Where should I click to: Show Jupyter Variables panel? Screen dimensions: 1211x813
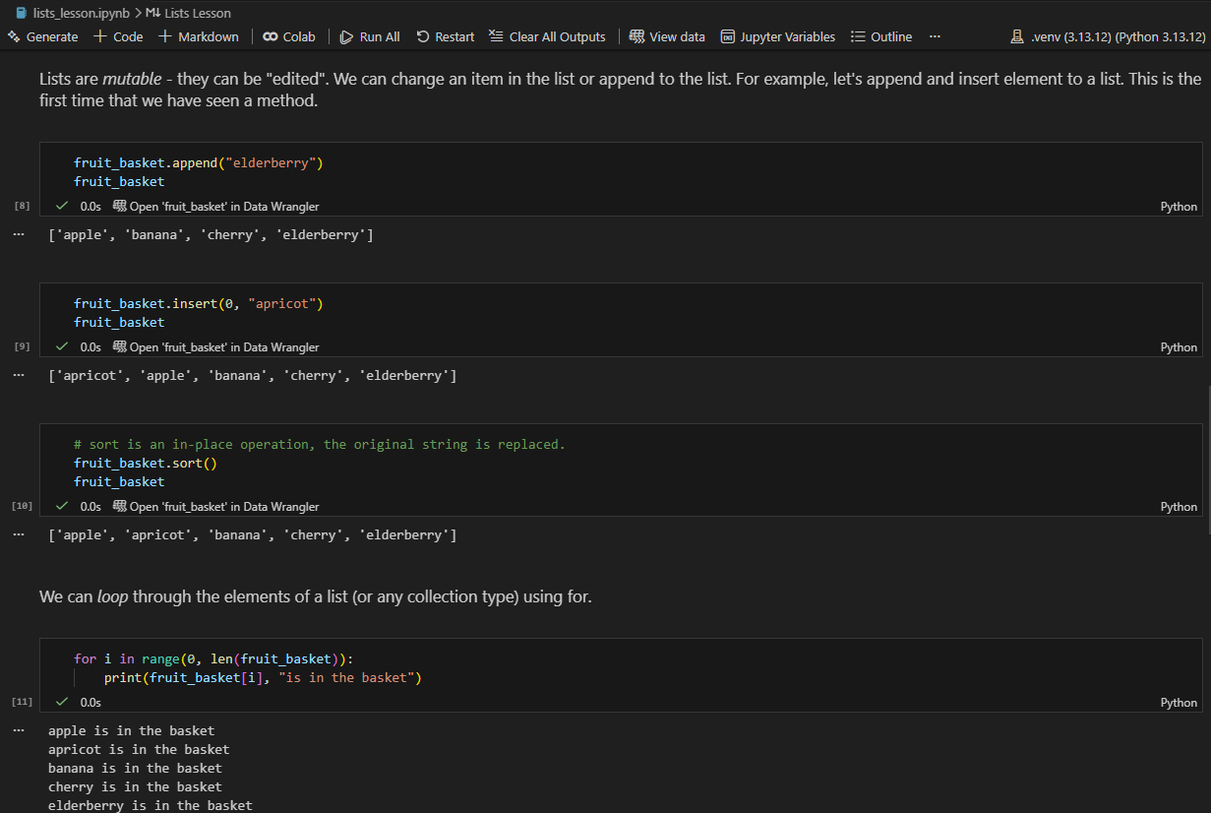[x=777, y=36]
